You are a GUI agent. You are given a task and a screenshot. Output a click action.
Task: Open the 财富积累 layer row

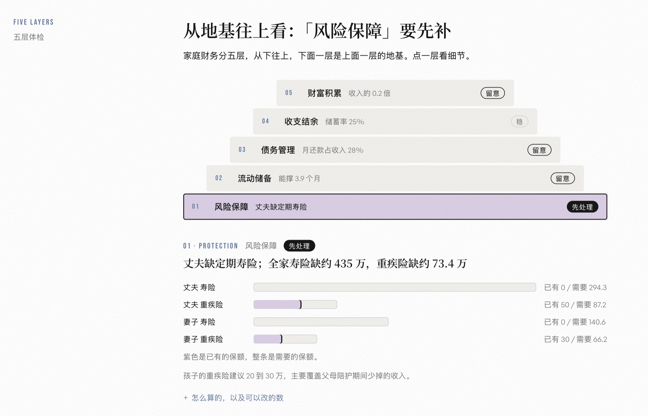coord(395,93)
